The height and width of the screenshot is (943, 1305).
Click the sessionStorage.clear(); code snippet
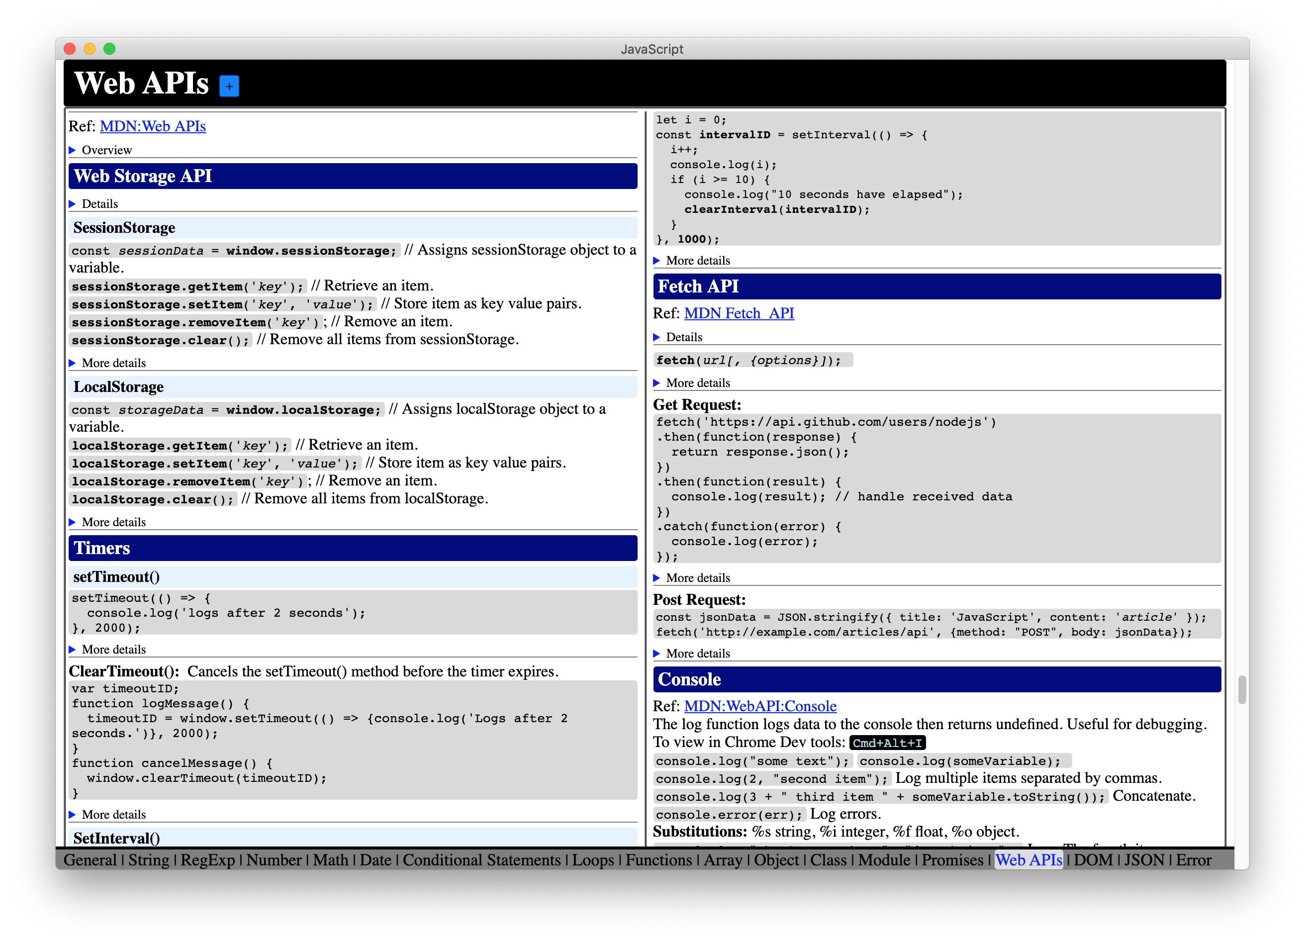pyautogui.click(x=161, y=341)
